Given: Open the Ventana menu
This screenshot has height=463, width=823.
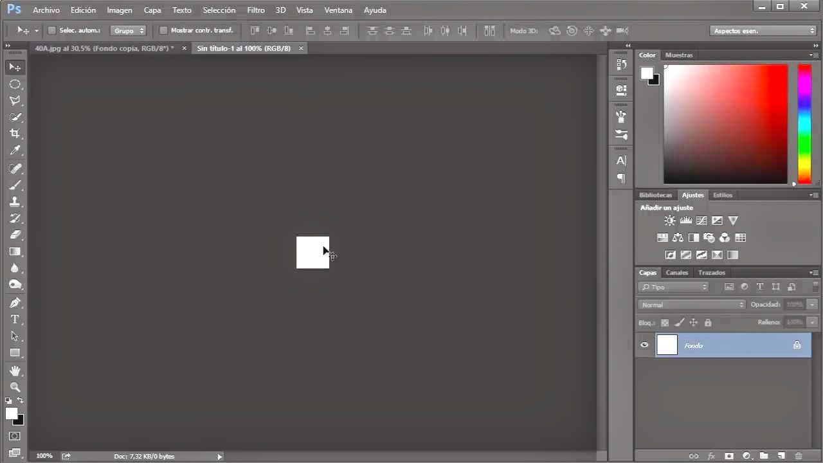Looking at the screenshot, I should pyautogui.click(x=338, y=10).
